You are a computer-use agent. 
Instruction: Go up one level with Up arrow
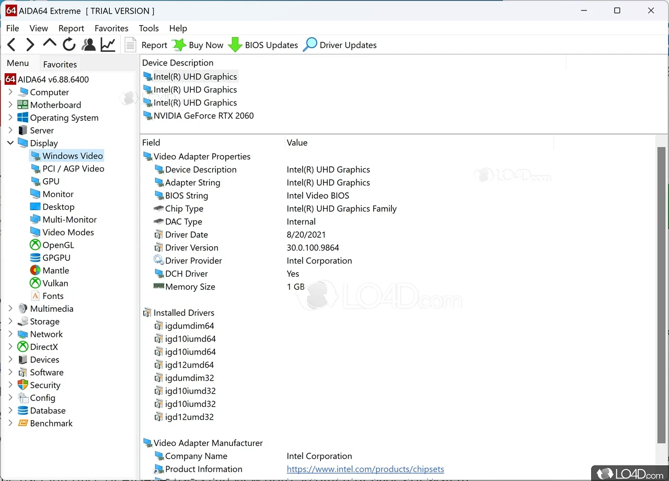coord(50,43)
